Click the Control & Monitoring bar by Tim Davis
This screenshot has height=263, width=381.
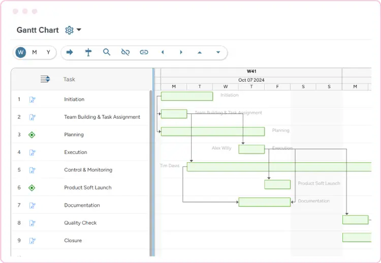tap(279, 167)
